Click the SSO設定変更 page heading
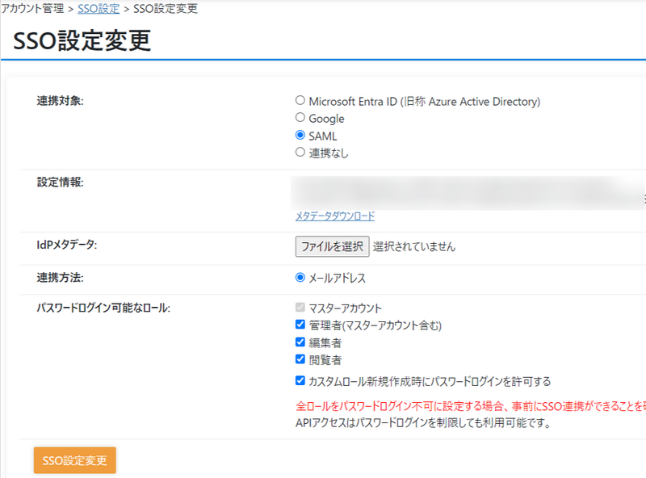The width and height of the screenshot is (646, 478). [x=82, y=40]
